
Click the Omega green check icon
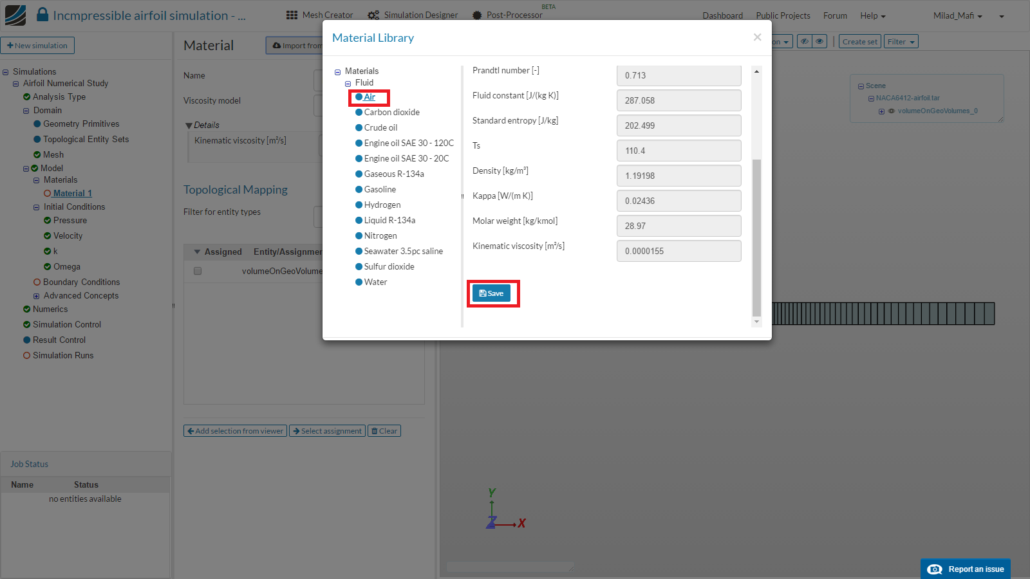click(48, 267)
